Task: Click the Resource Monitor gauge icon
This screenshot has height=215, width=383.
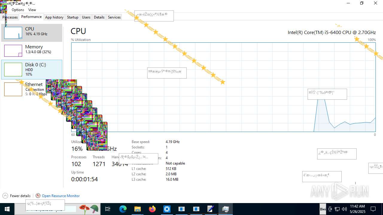Action: pos(38,196)
